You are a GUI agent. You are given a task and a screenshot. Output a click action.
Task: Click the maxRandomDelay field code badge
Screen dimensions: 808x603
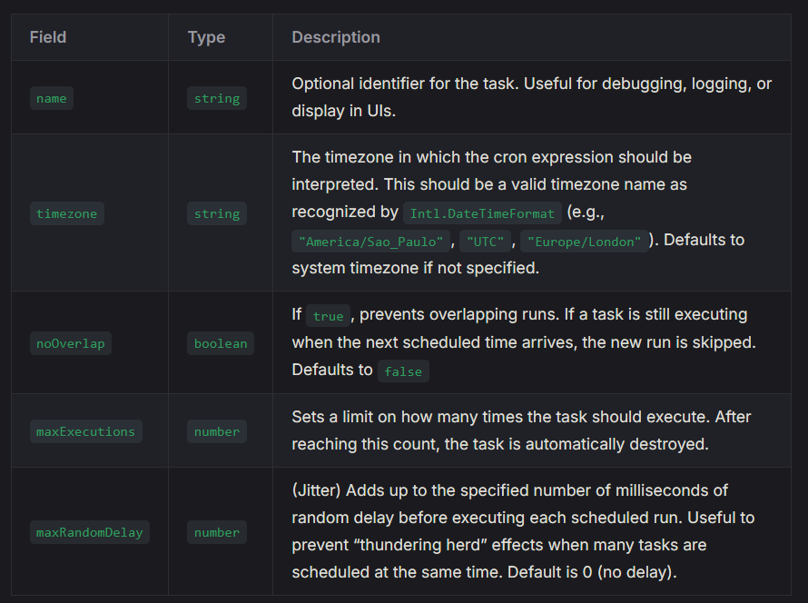pyautogui.click(x=90, y=532)
